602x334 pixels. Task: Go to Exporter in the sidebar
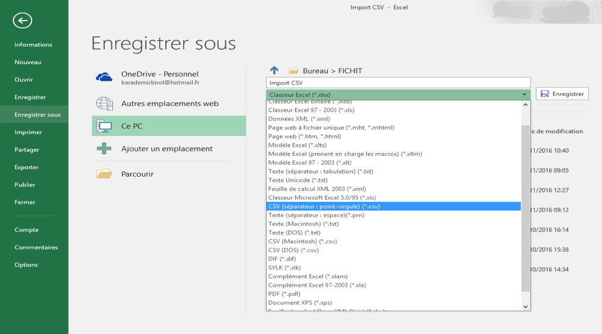tap(26, 167)
